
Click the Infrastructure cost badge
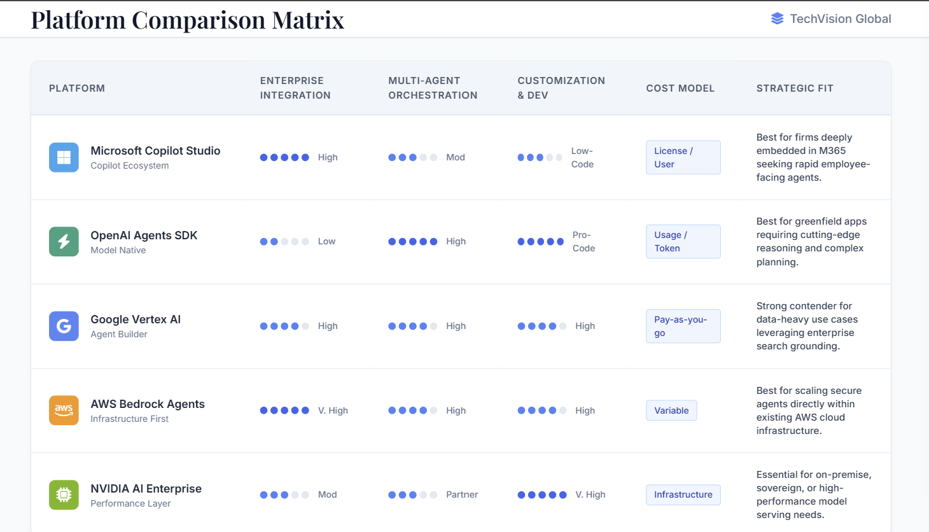683,494
